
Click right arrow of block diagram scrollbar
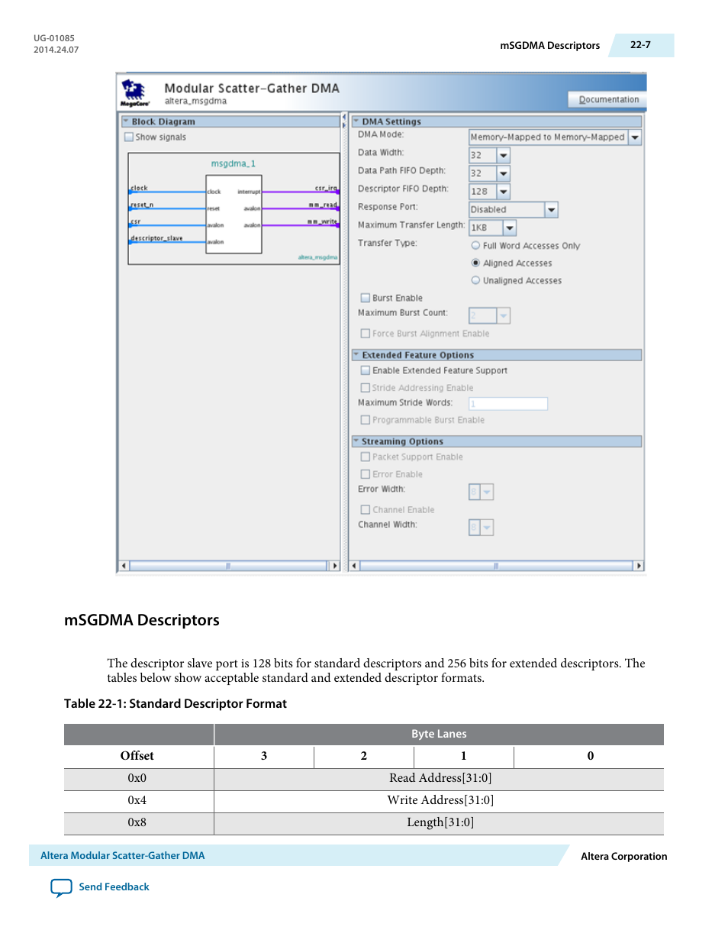click(x=333, y=566)
